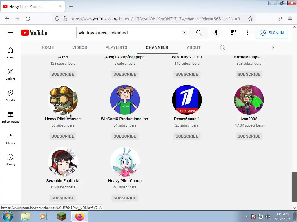
Task: Open WINDOWS TECH channel name link
Action: (187, 57)
